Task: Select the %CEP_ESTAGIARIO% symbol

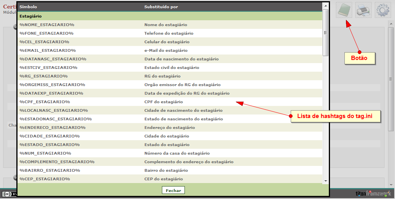Action: point(45,179)
